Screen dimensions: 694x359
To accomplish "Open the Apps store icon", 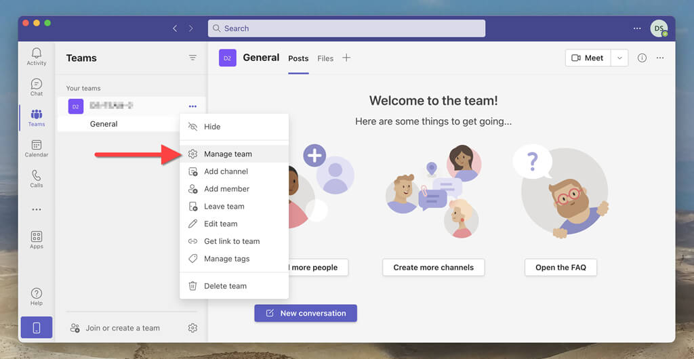I will [37, 240].
